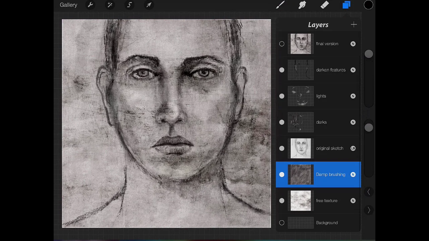Close the Layers panel via layers icon
This screenshot has height=241, width=429.
tap(346, 5)
